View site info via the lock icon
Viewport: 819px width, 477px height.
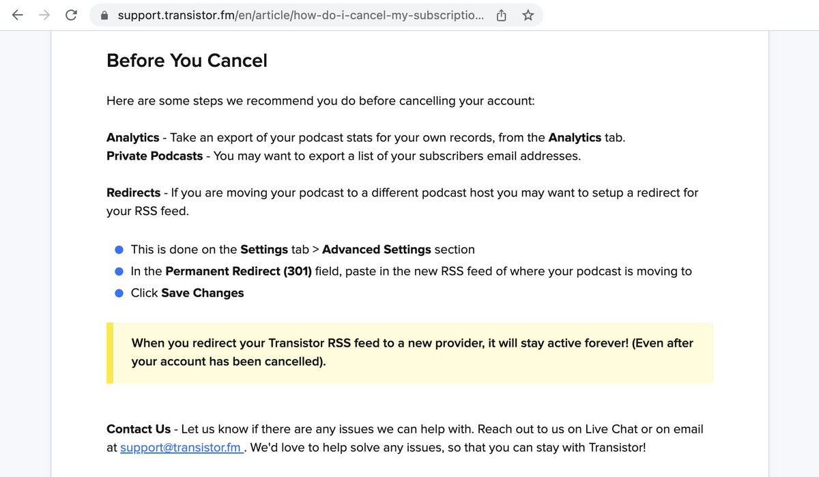coord(104,15)
